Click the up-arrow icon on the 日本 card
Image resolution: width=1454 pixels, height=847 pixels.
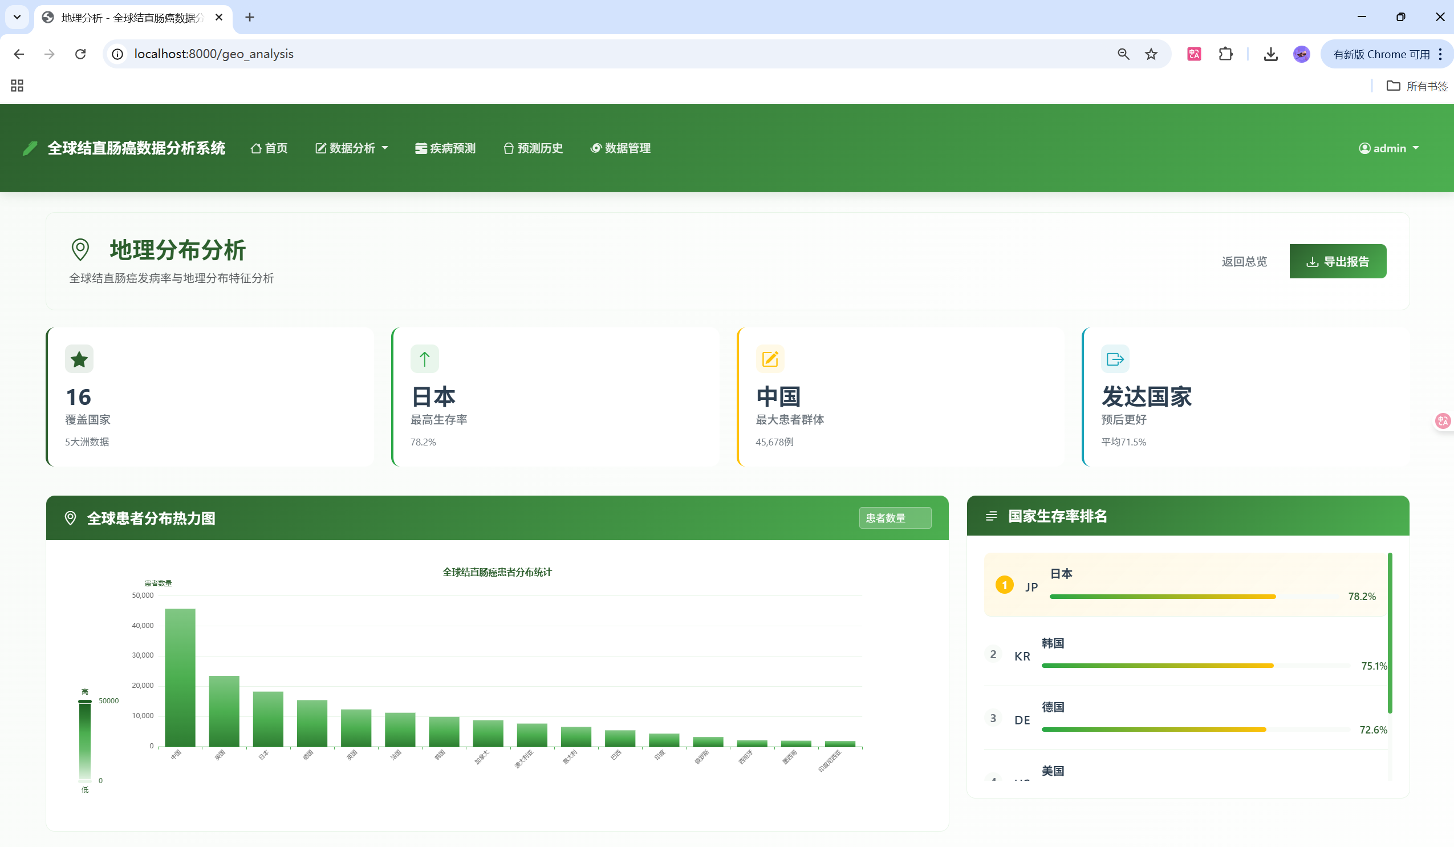coord(425,358)
